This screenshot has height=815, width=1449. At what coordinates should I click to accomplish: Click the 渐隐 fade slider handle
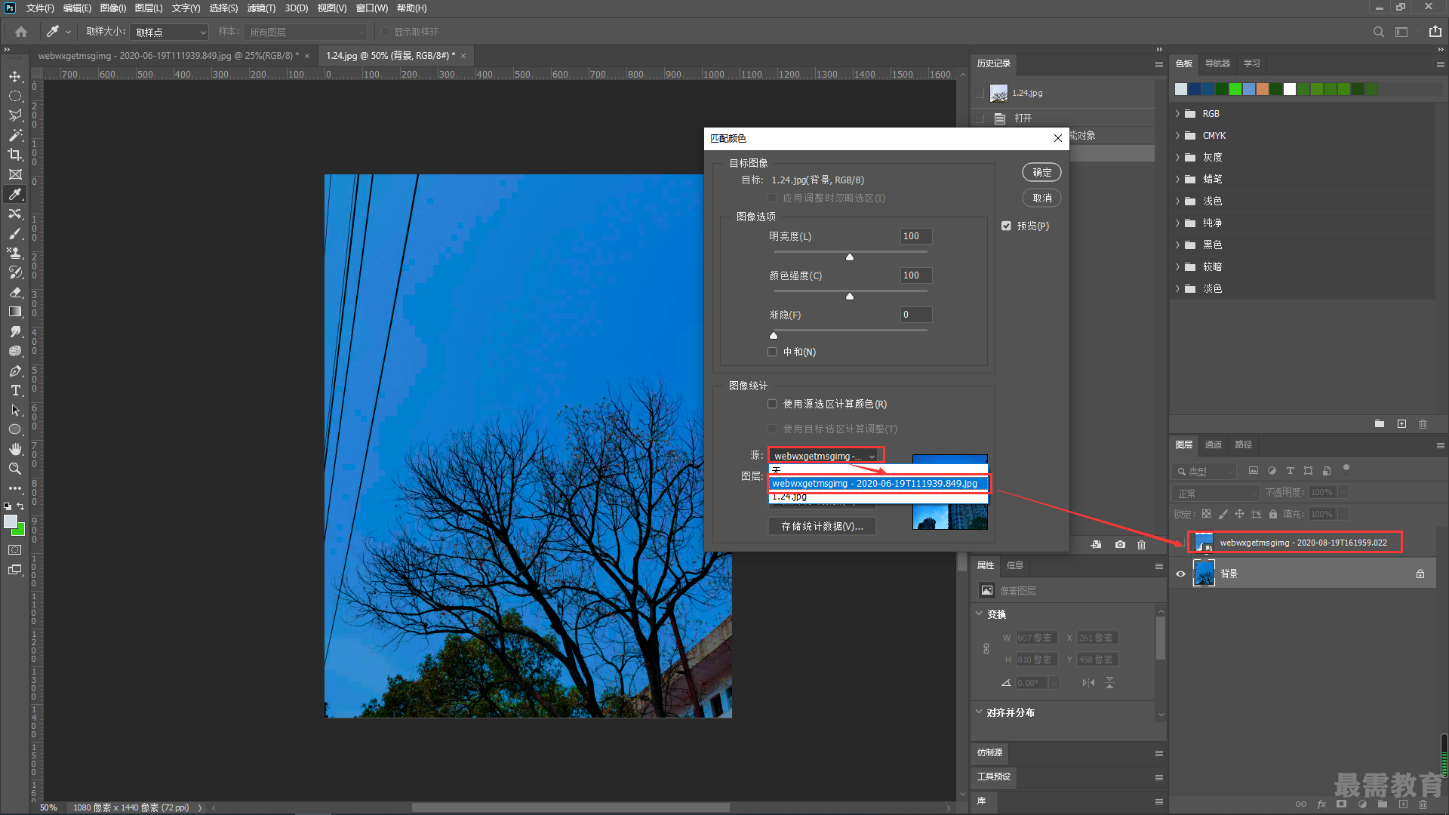774,336
